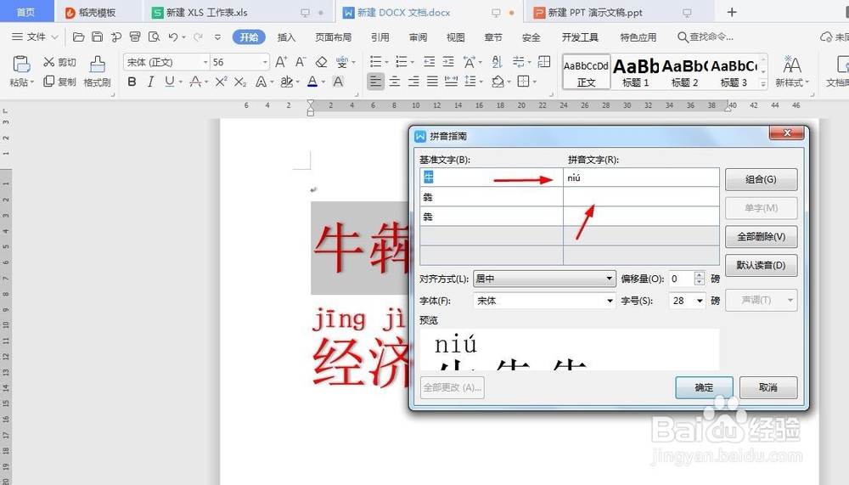849x485 pixels.
Task: Click the numbered list icon
Action: [x=401, y=62]
